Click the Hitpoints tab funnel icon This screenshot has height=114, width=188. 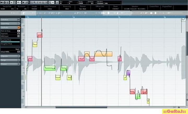tap(19, 56)
